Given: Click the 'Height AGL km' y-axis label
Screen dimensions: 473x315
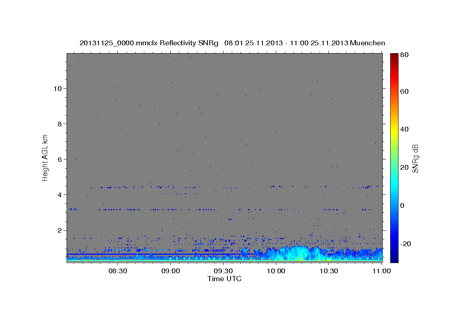Looking at the screenshot, I should (x=45, y=157).
